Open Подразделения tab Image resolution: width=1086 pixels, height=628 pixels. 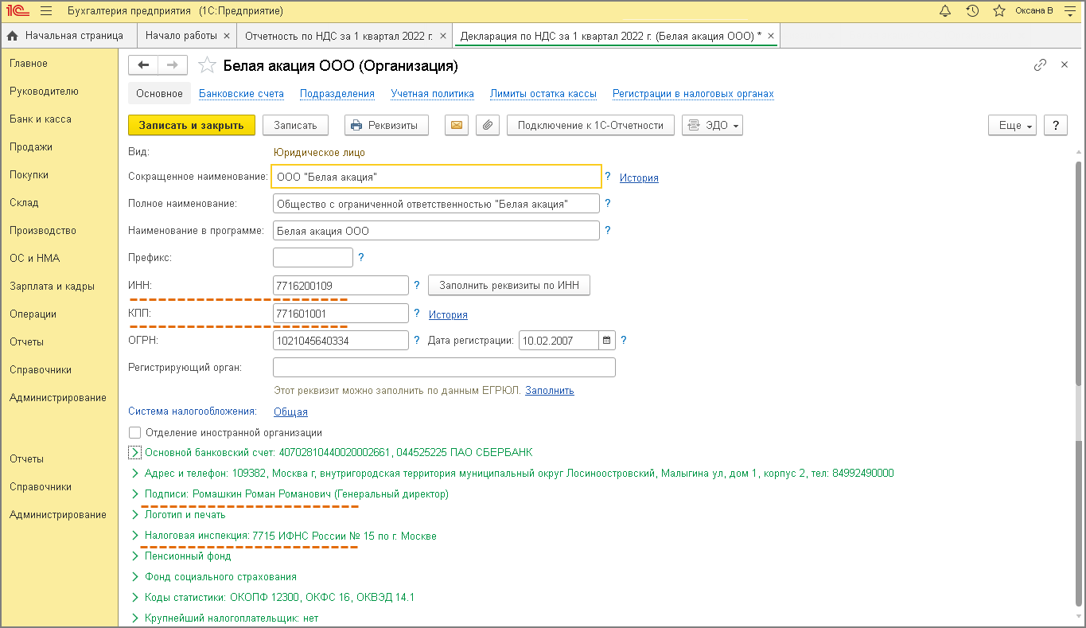337,94
